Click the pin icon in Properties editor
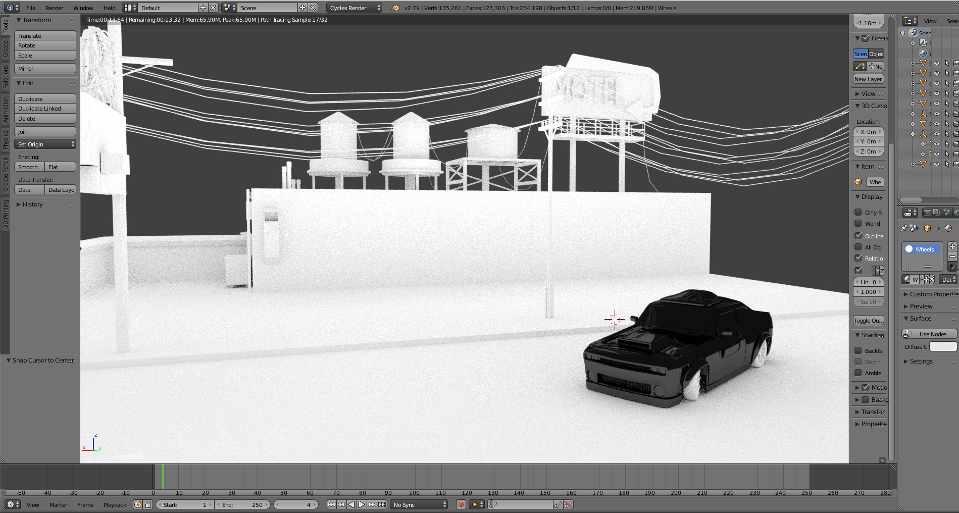Screen dimensions: 959x513 pos(904,228)
